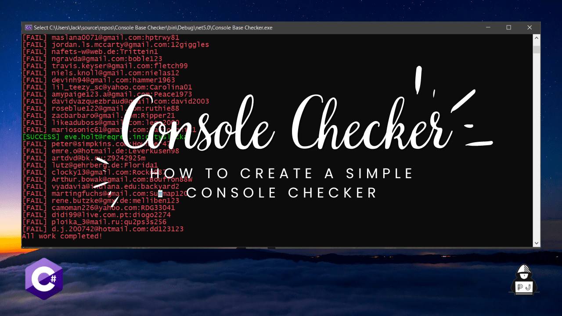The width and height of the screenshot is (562, 316).
Task: Maximize the Console Base Checker window
Action: (x=508, y=27)
